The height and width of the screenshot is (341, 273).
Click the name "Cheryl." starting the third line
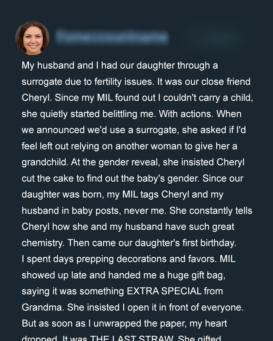tap(37, 98)
